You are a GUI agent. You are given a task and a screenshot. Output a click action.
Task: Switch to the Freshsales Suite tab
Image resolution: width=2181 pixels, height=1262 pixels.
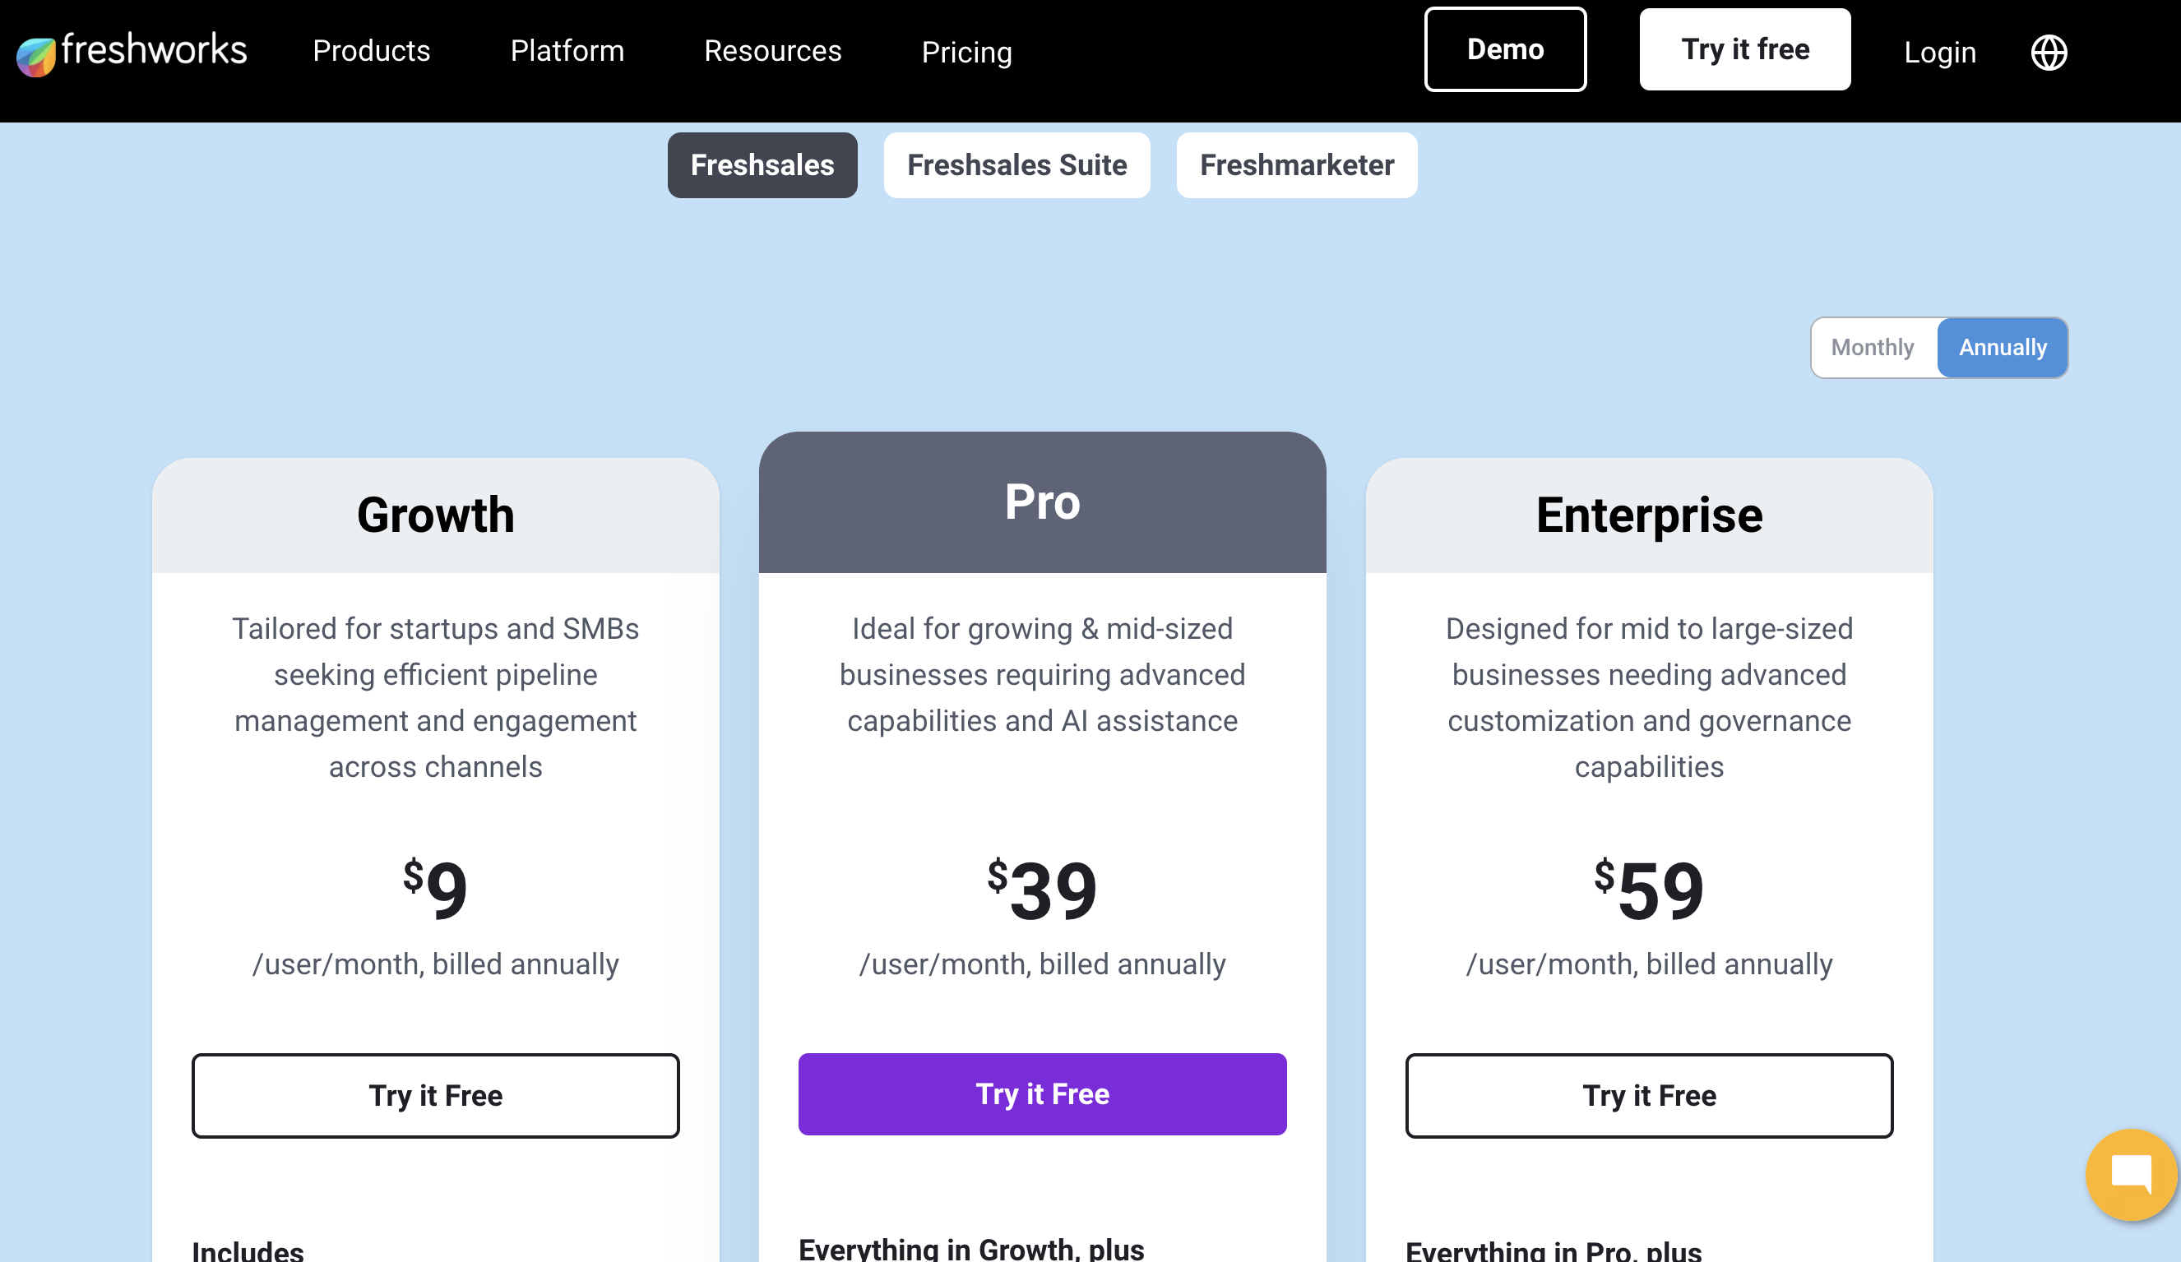[x=1017, y=165]
